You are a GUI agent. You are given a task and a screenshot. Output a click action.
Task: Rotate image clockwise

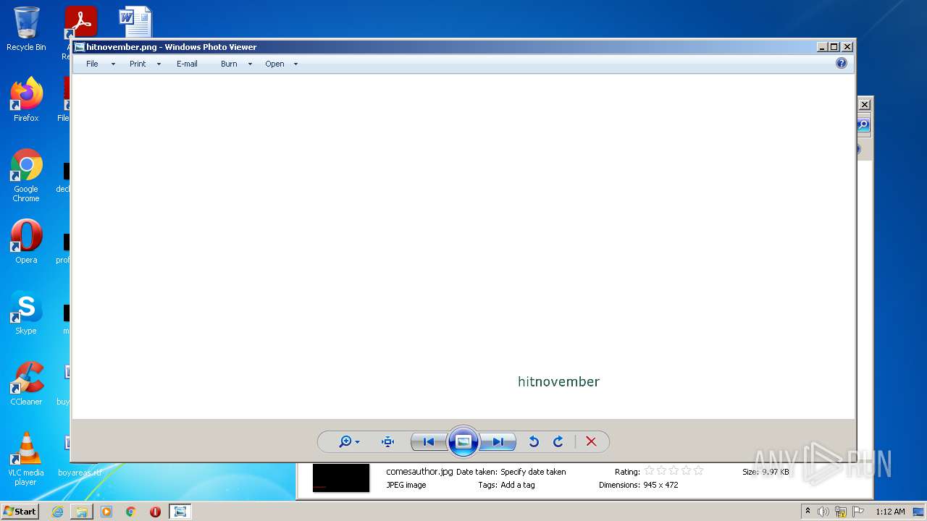pos(558,441)
